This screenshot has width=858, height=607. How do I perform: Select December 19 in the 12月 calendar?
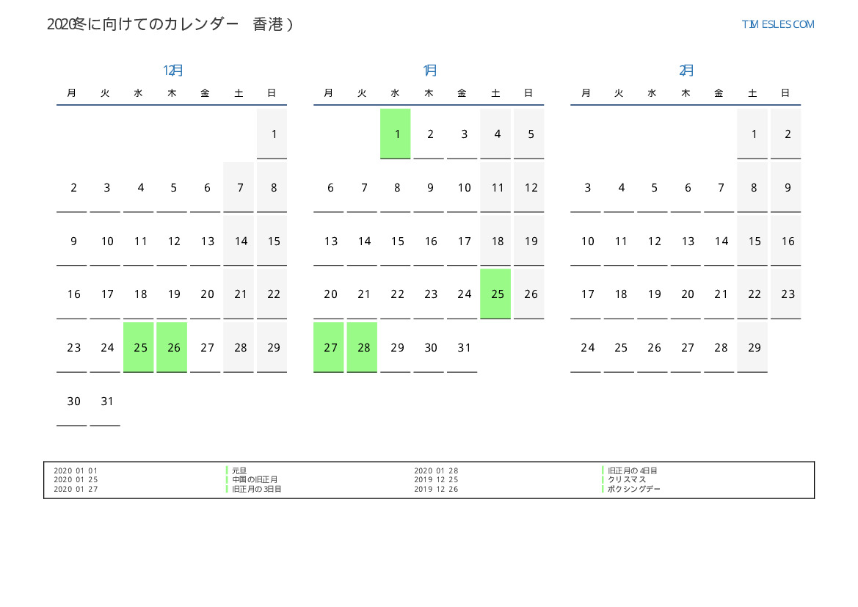(x=172, y=294)
